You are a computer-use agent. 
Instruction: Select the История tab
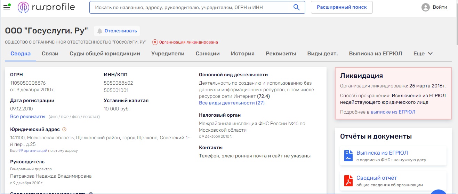243,54
